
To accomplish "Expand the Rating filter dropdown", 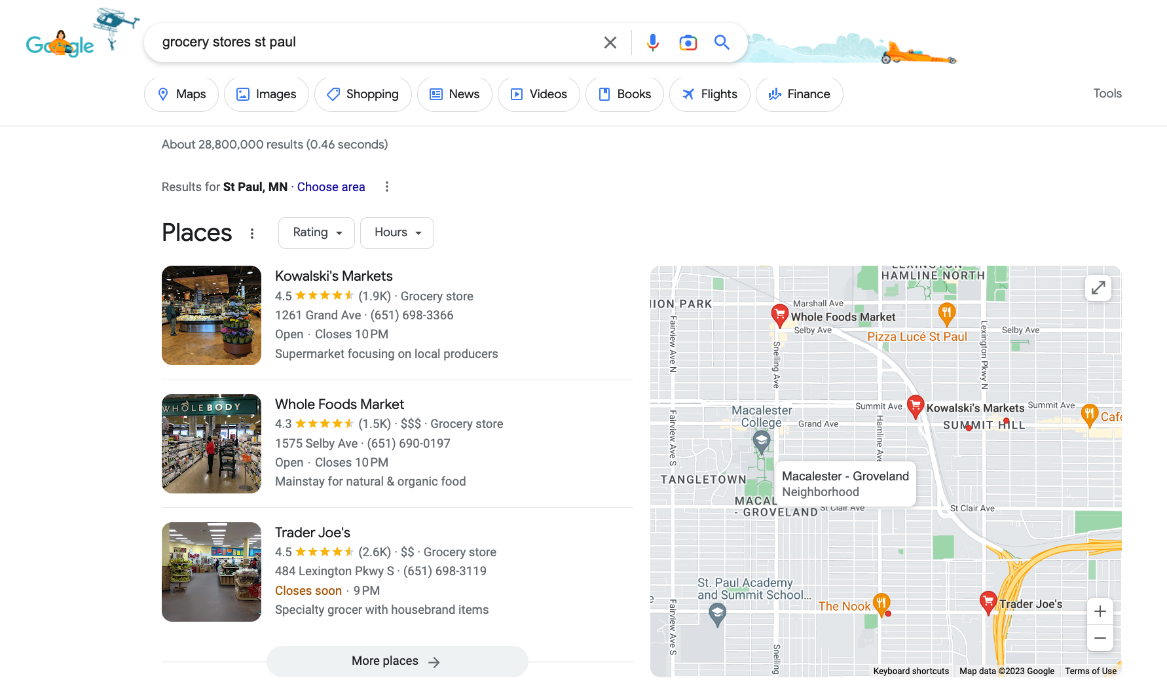I will click(x=316, y=233).
